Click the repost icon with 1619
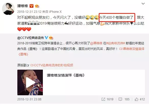Screen dimensions: 149x105 coord(103,99)
